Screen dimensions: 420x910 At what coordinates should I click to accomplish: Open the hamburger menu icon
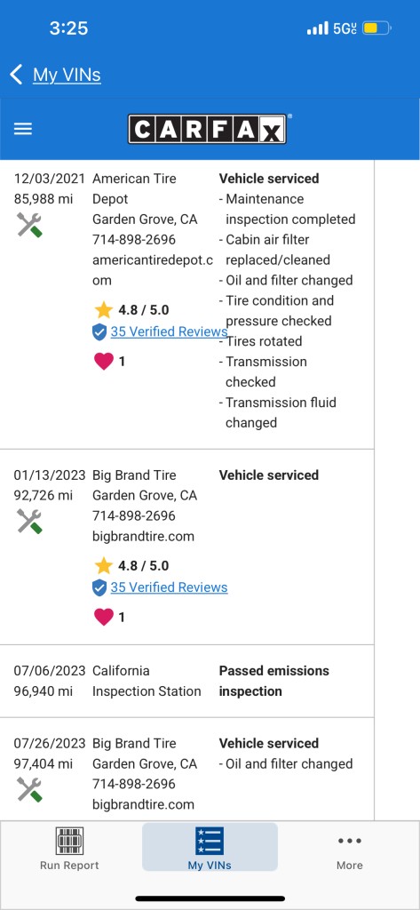coord(22,129)
